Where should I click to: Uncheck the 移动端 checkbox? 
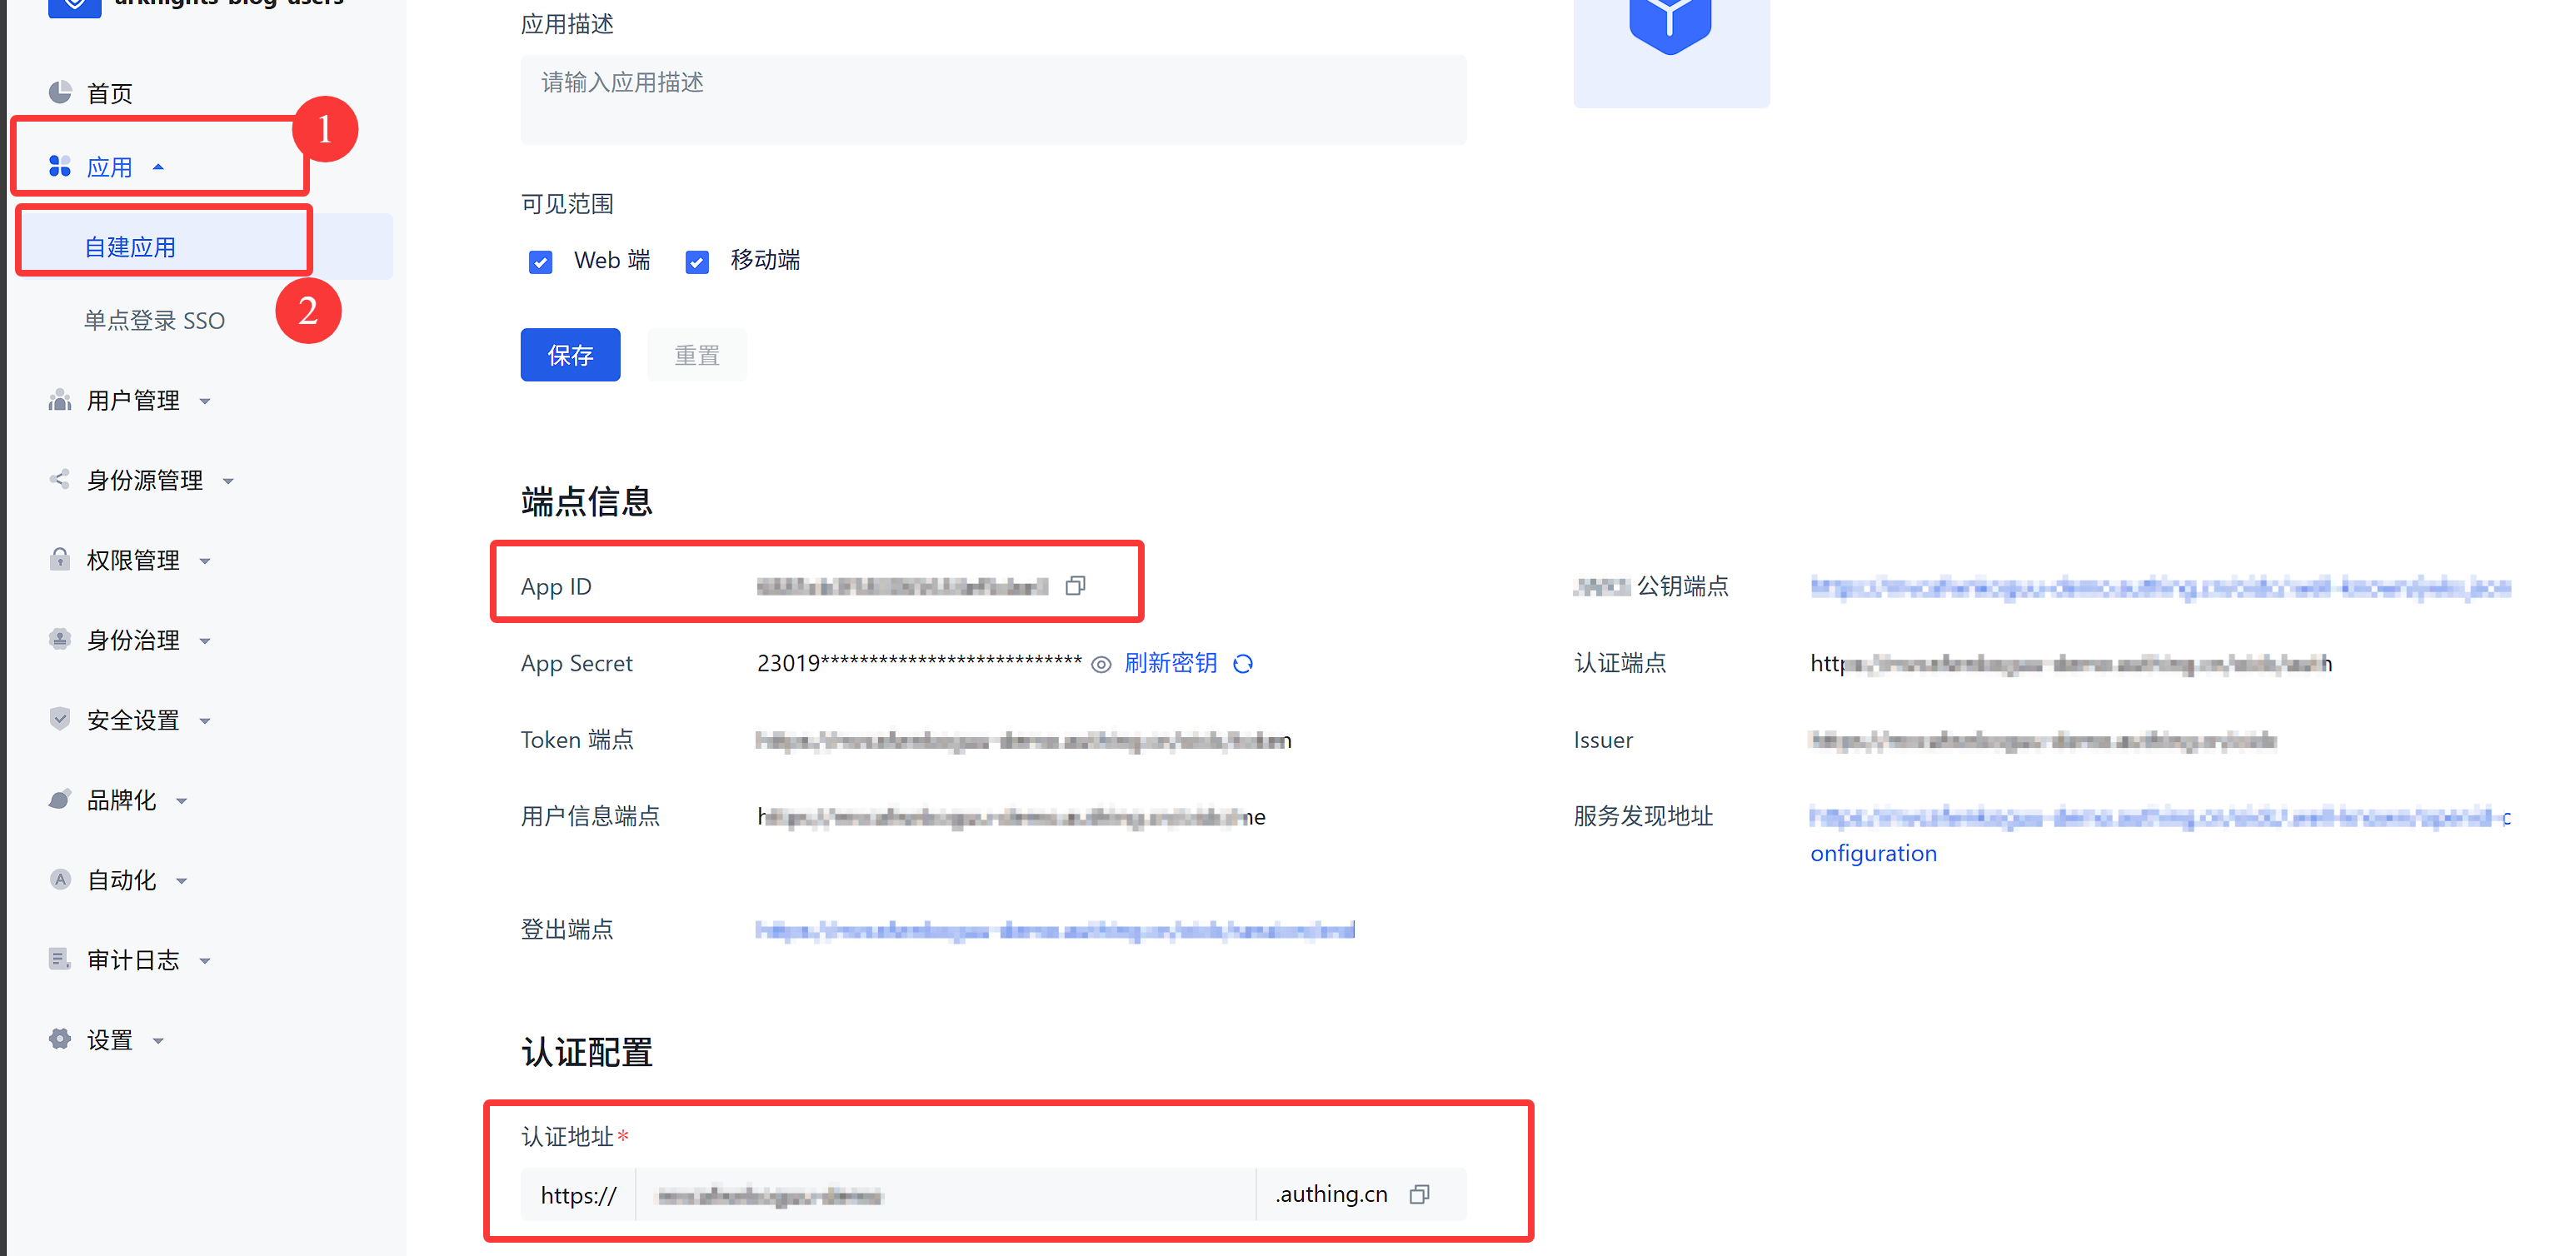(697, 262)
